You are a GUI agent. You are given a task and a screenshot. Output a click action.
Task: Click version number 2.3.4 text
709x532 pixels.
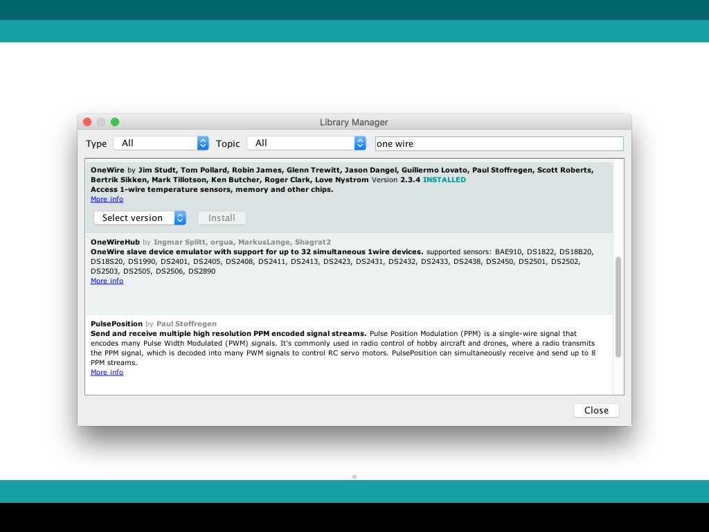pos(410,179)
